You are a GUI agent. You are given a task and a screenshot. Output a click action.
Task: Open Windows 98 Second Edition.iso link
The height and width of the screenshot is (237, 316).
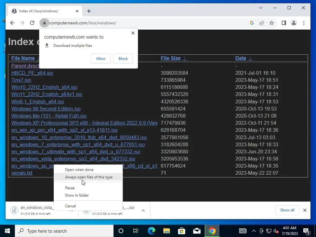[46, 109]
